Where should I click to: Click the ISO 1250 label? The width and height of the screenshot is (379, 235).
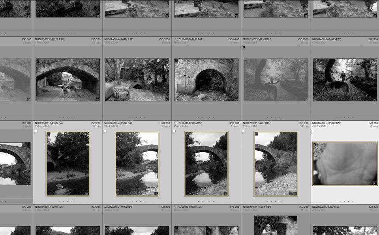(x=373, y=39)
